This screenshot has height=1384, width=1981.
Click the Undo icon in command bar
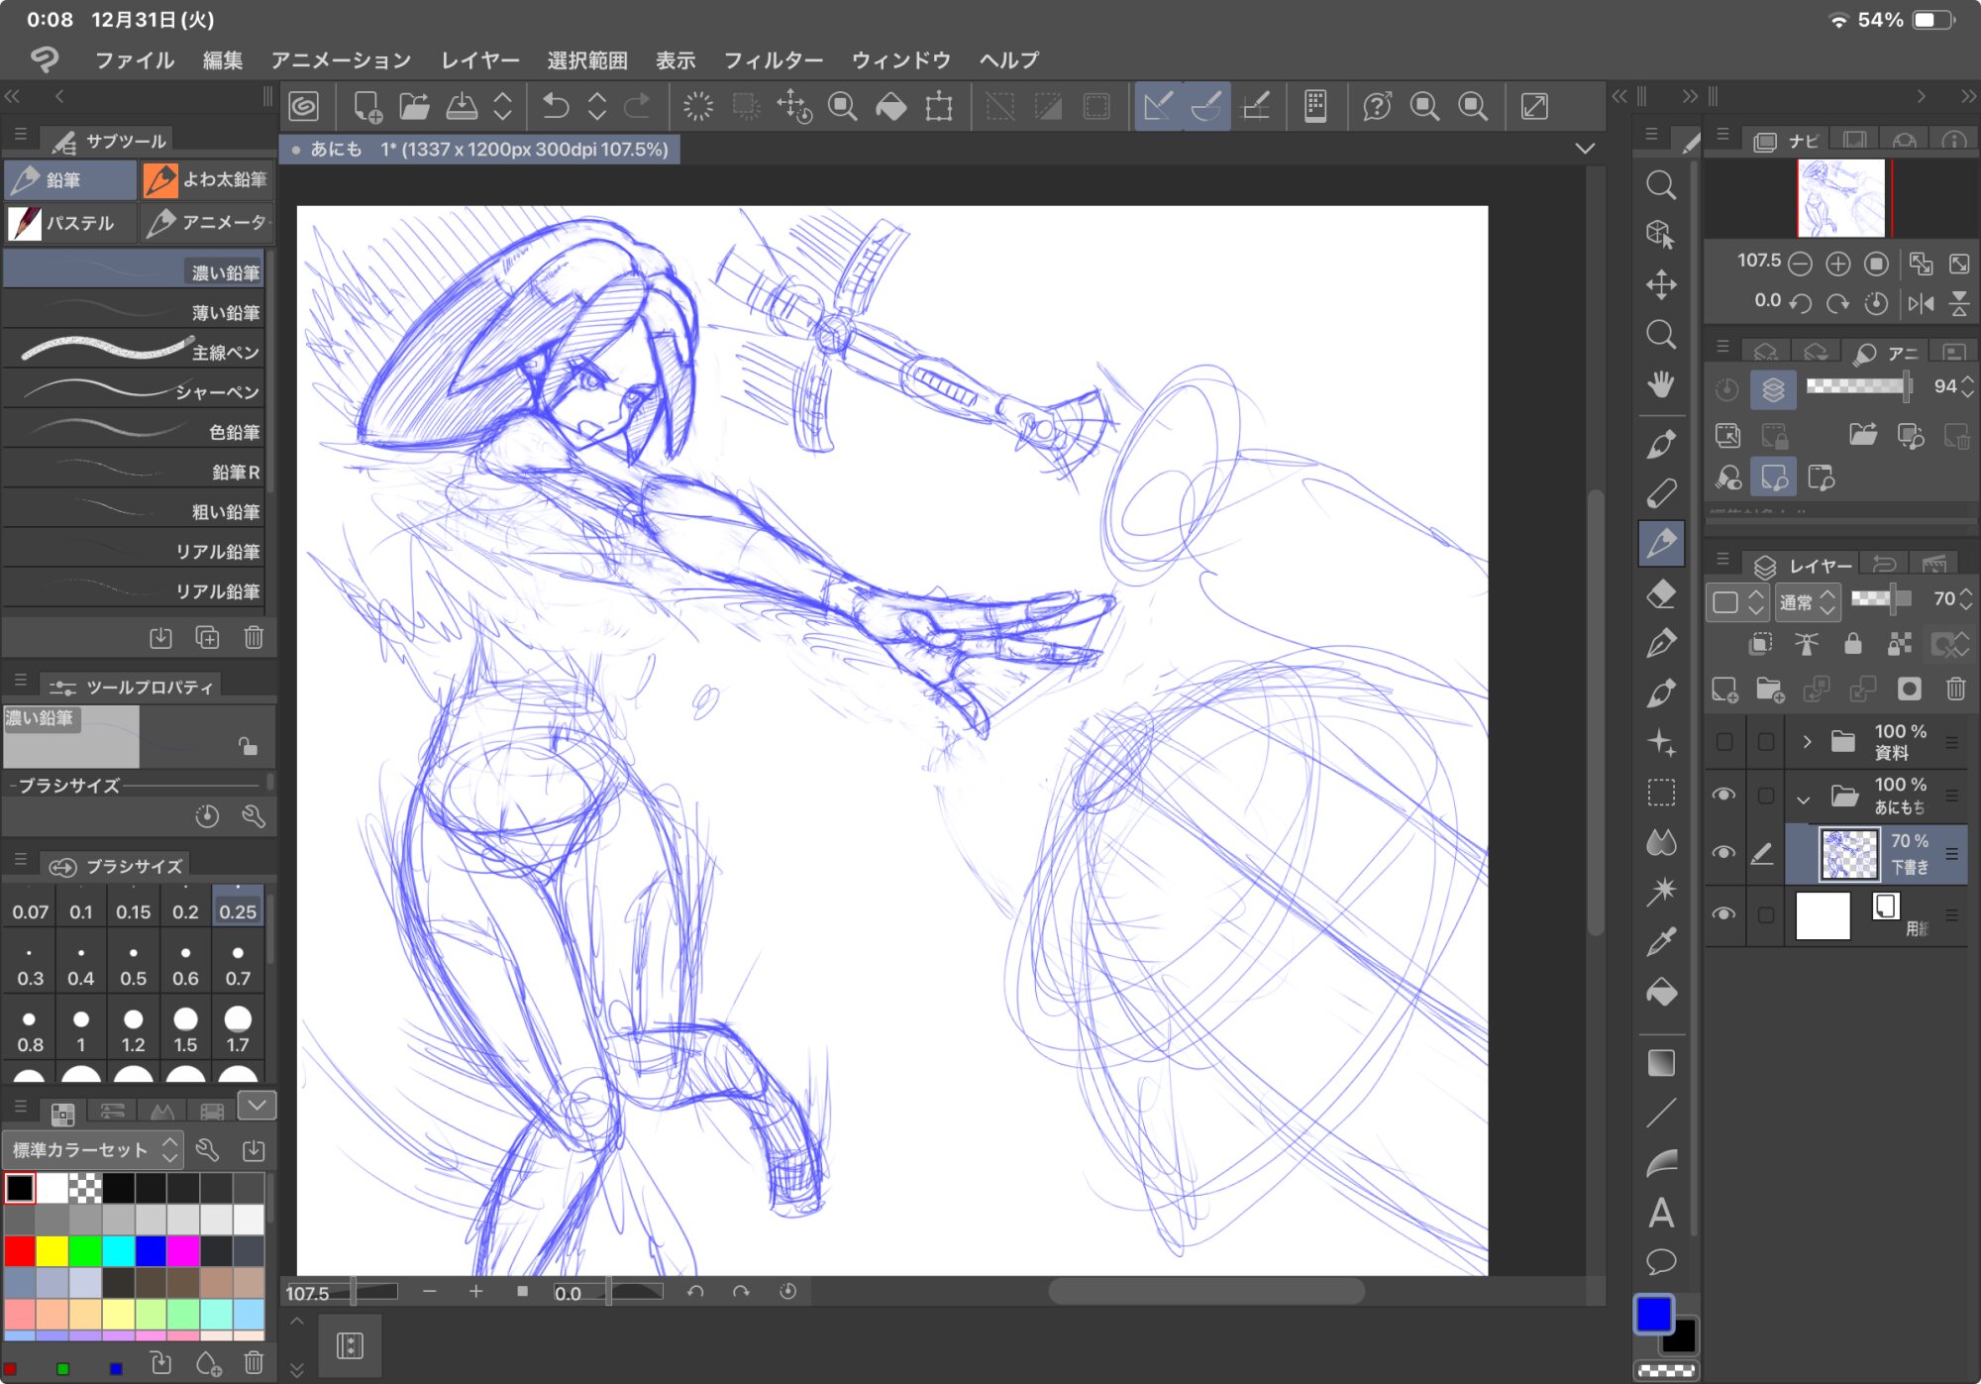(555, 106)
